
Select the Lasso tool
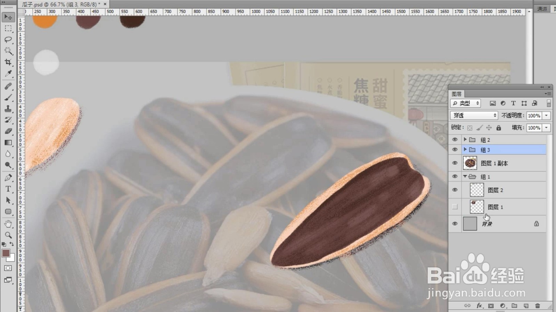pyautogui.click(x=8, y=40)
